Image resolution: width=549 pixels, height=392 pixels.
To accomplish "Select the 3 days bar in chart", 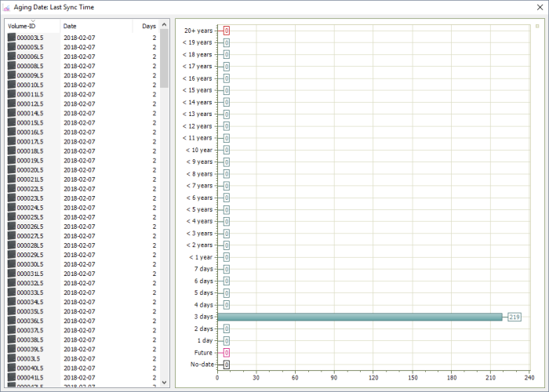I will (359, 317).
